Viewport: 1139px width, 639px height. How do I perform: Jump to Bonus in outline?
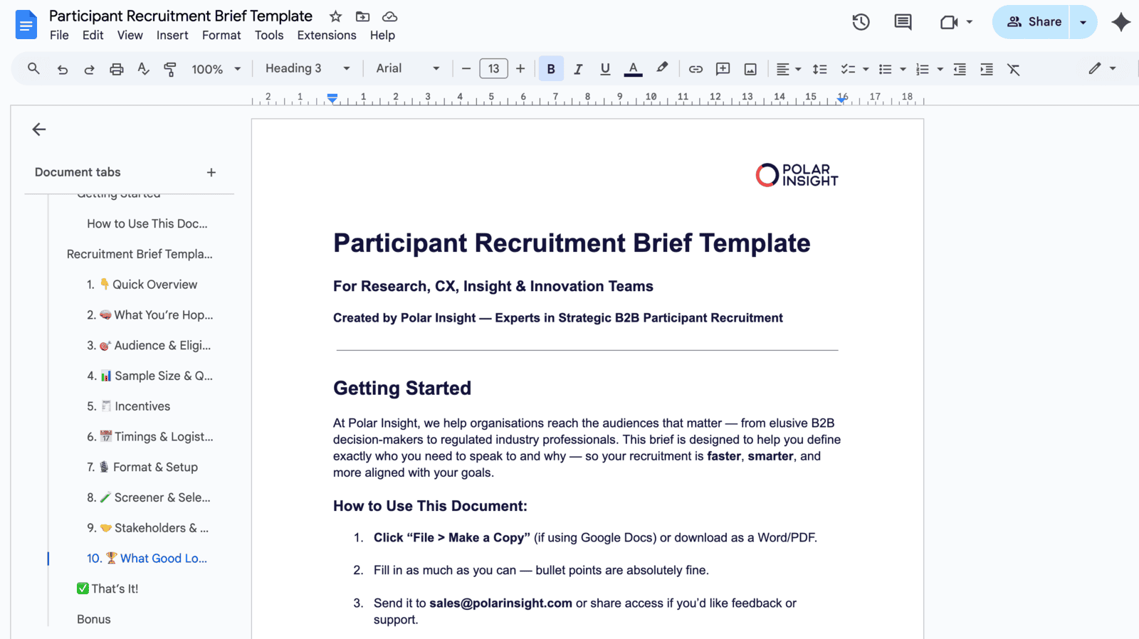(x=94, y=619)
